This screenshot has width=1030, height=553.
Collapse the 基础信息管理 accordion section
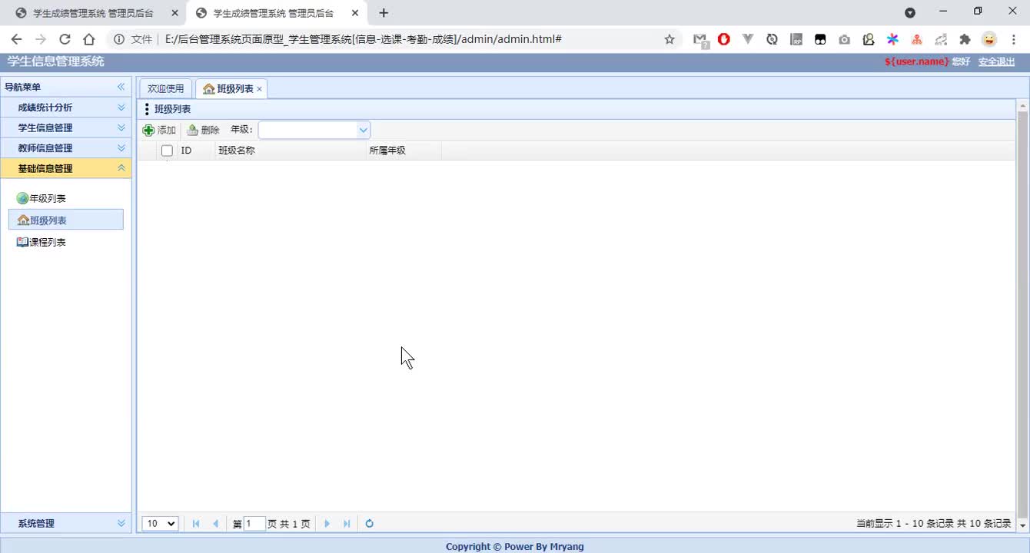coord(66,168)
